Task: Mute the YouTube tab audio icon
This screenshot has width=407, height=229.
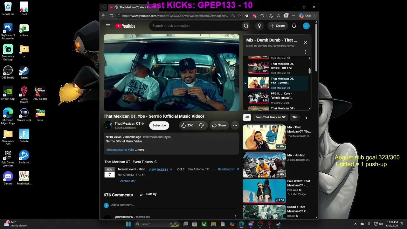Action: coord(116,7)
